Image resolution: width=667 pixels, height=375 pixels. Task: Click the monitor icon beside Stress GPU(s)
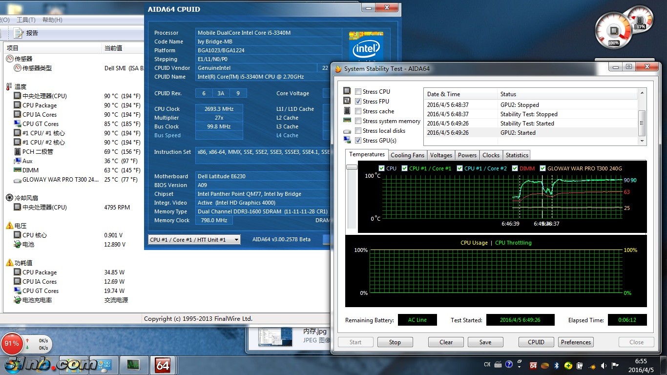point(347,141)
